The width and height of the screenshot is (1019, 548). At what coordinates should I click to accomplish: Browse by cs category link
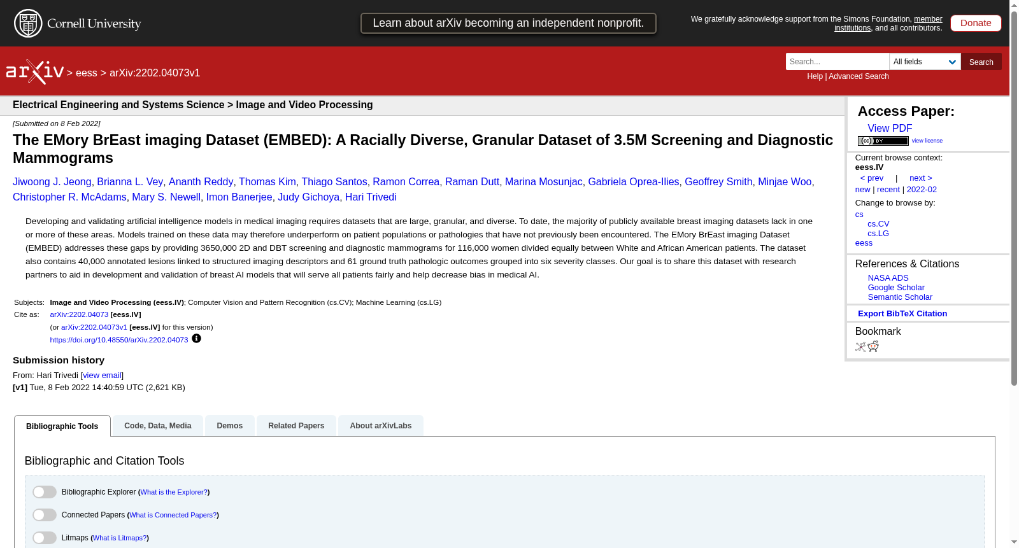coord(859,214)
